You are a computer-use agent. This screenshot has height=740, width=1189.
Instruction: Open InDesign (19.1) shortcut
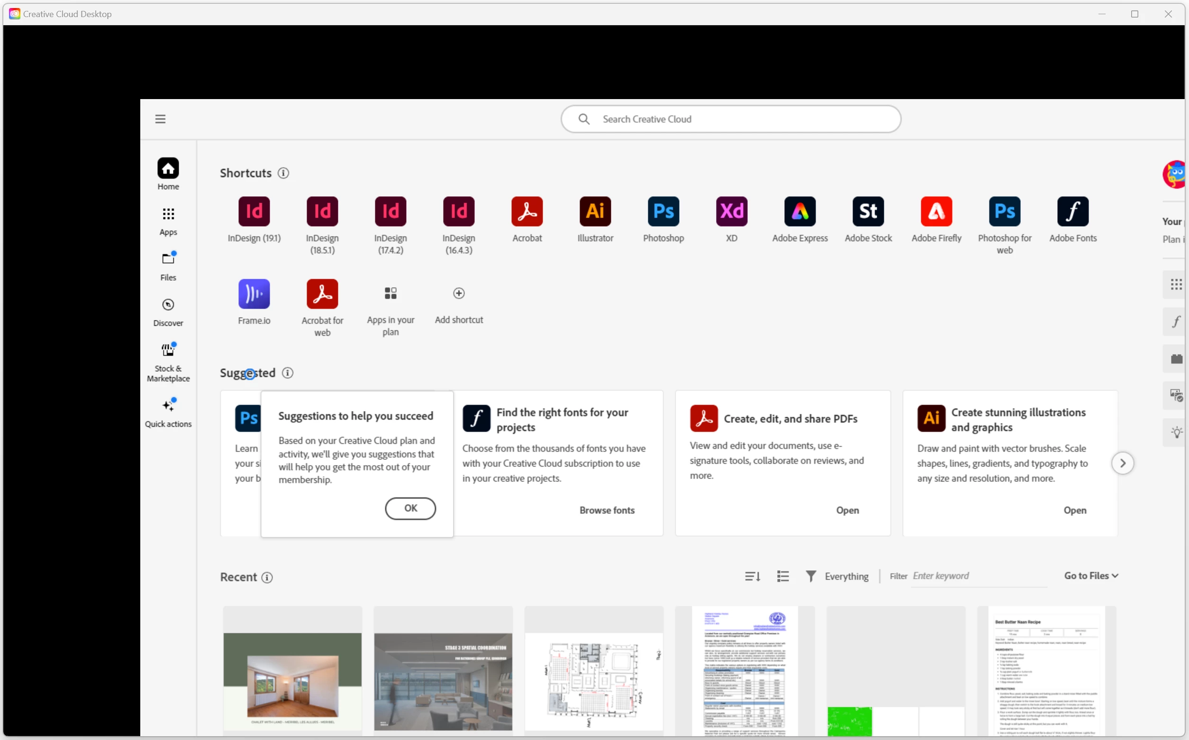pos(254,211)
